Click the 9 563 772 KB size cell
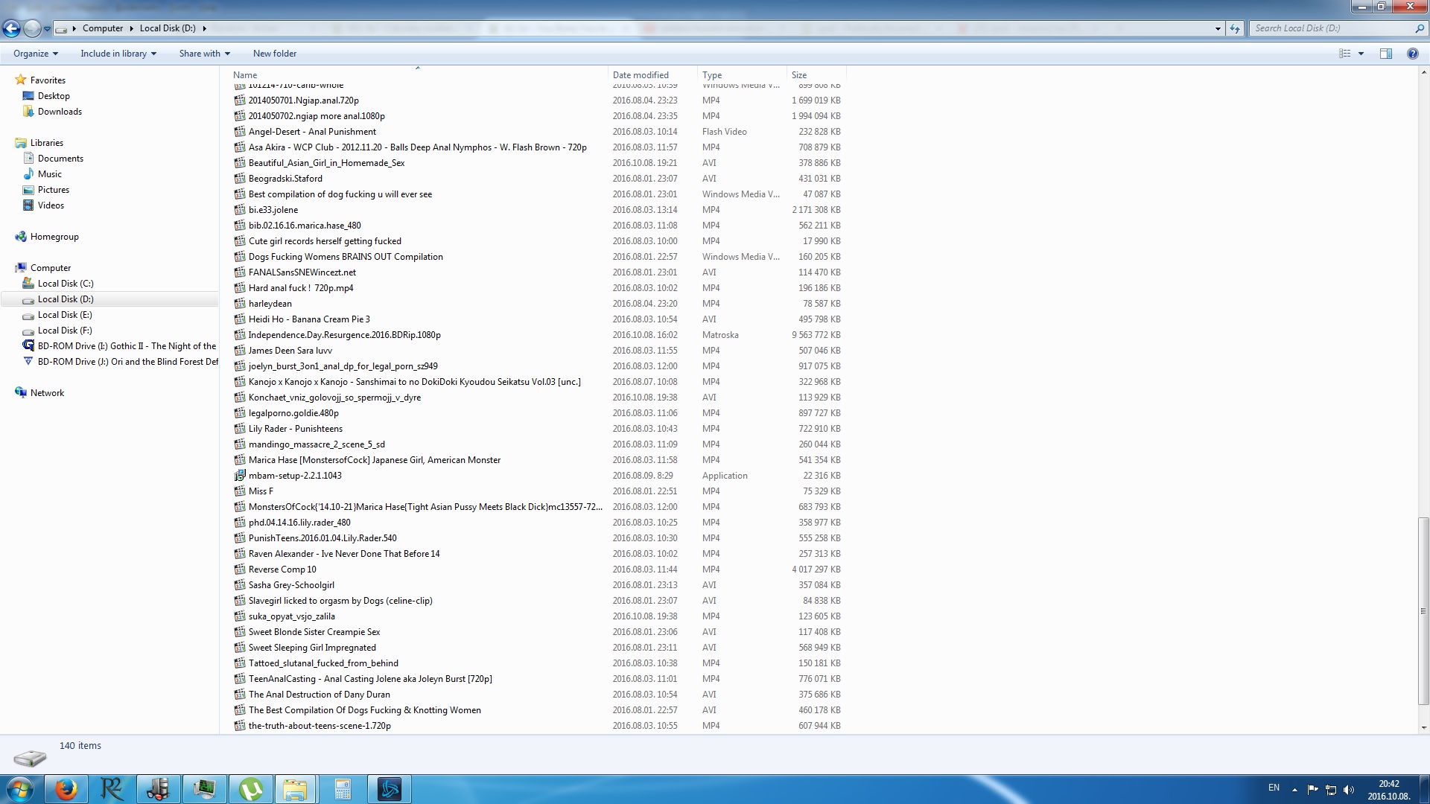 [x=816, y=335]
